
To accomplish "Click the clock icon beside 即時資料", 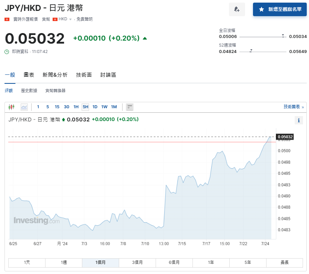I will coord(6,52).
